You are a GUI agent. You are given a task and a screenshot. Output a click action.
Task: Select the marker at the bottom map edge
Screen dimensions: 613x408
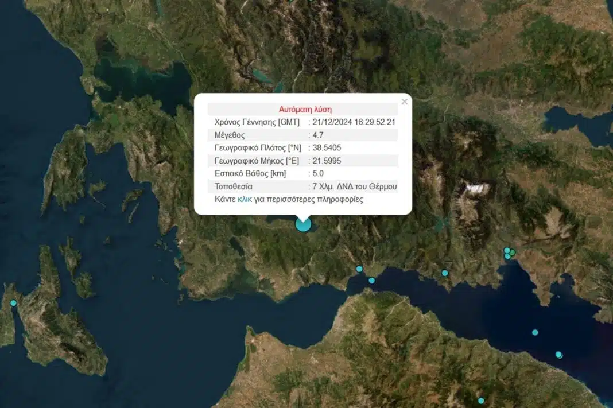[x=481, y=401]
